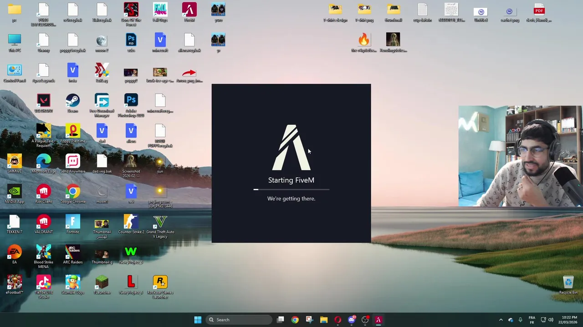Select the devis PDF file icon
583x327 pixels.
pos(539,12)
